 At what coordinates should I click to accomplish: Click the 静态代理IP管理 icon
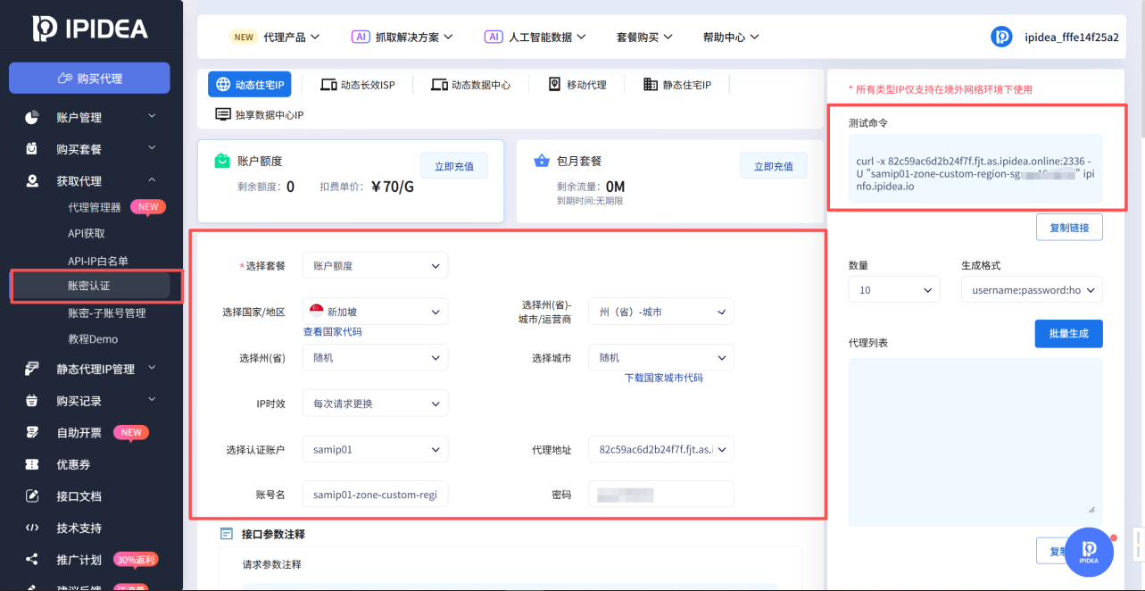coord(32,369)
